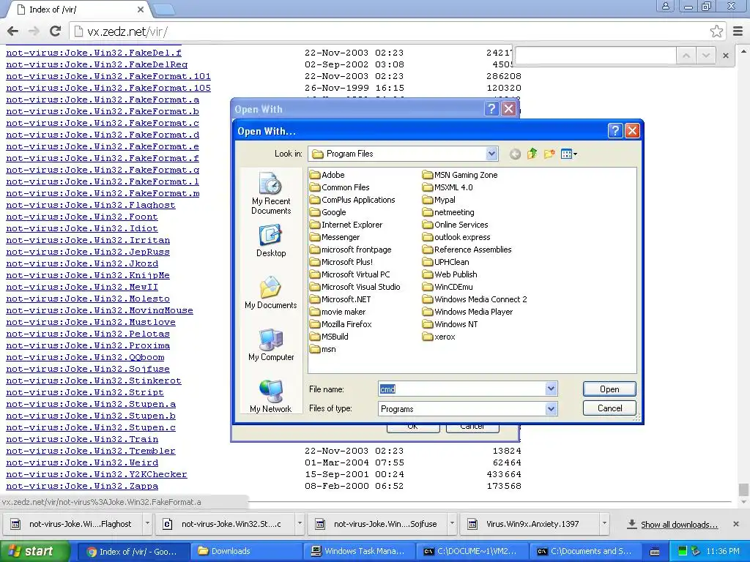Select the Google folder
This screenshot has height=562, width=750.
click(327, 212)
